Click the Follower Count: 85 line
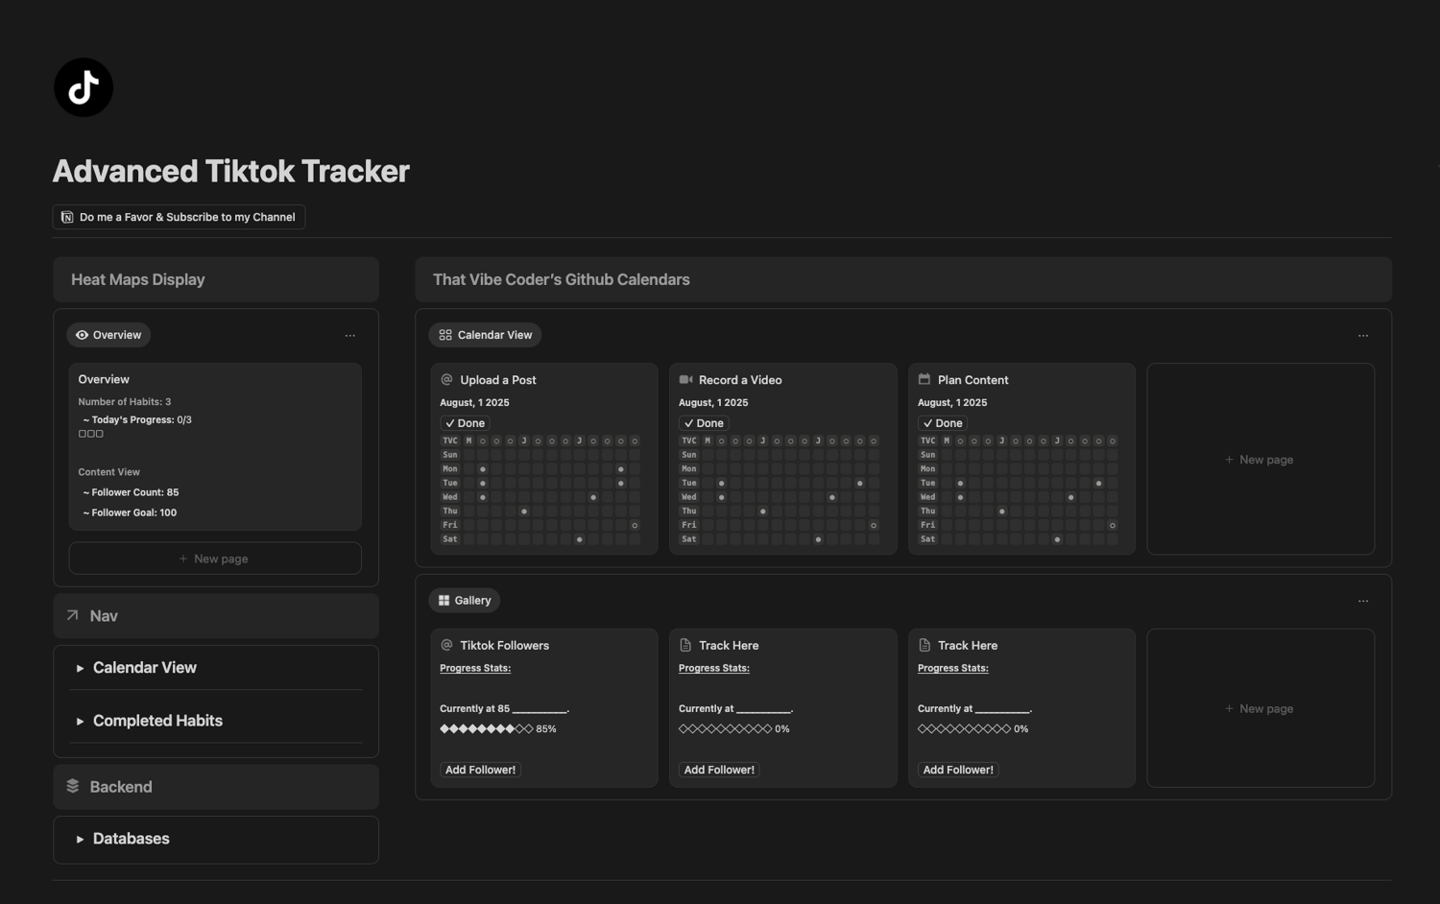The height and width of the screenshot is (904, 1440). tap(131, 492)
